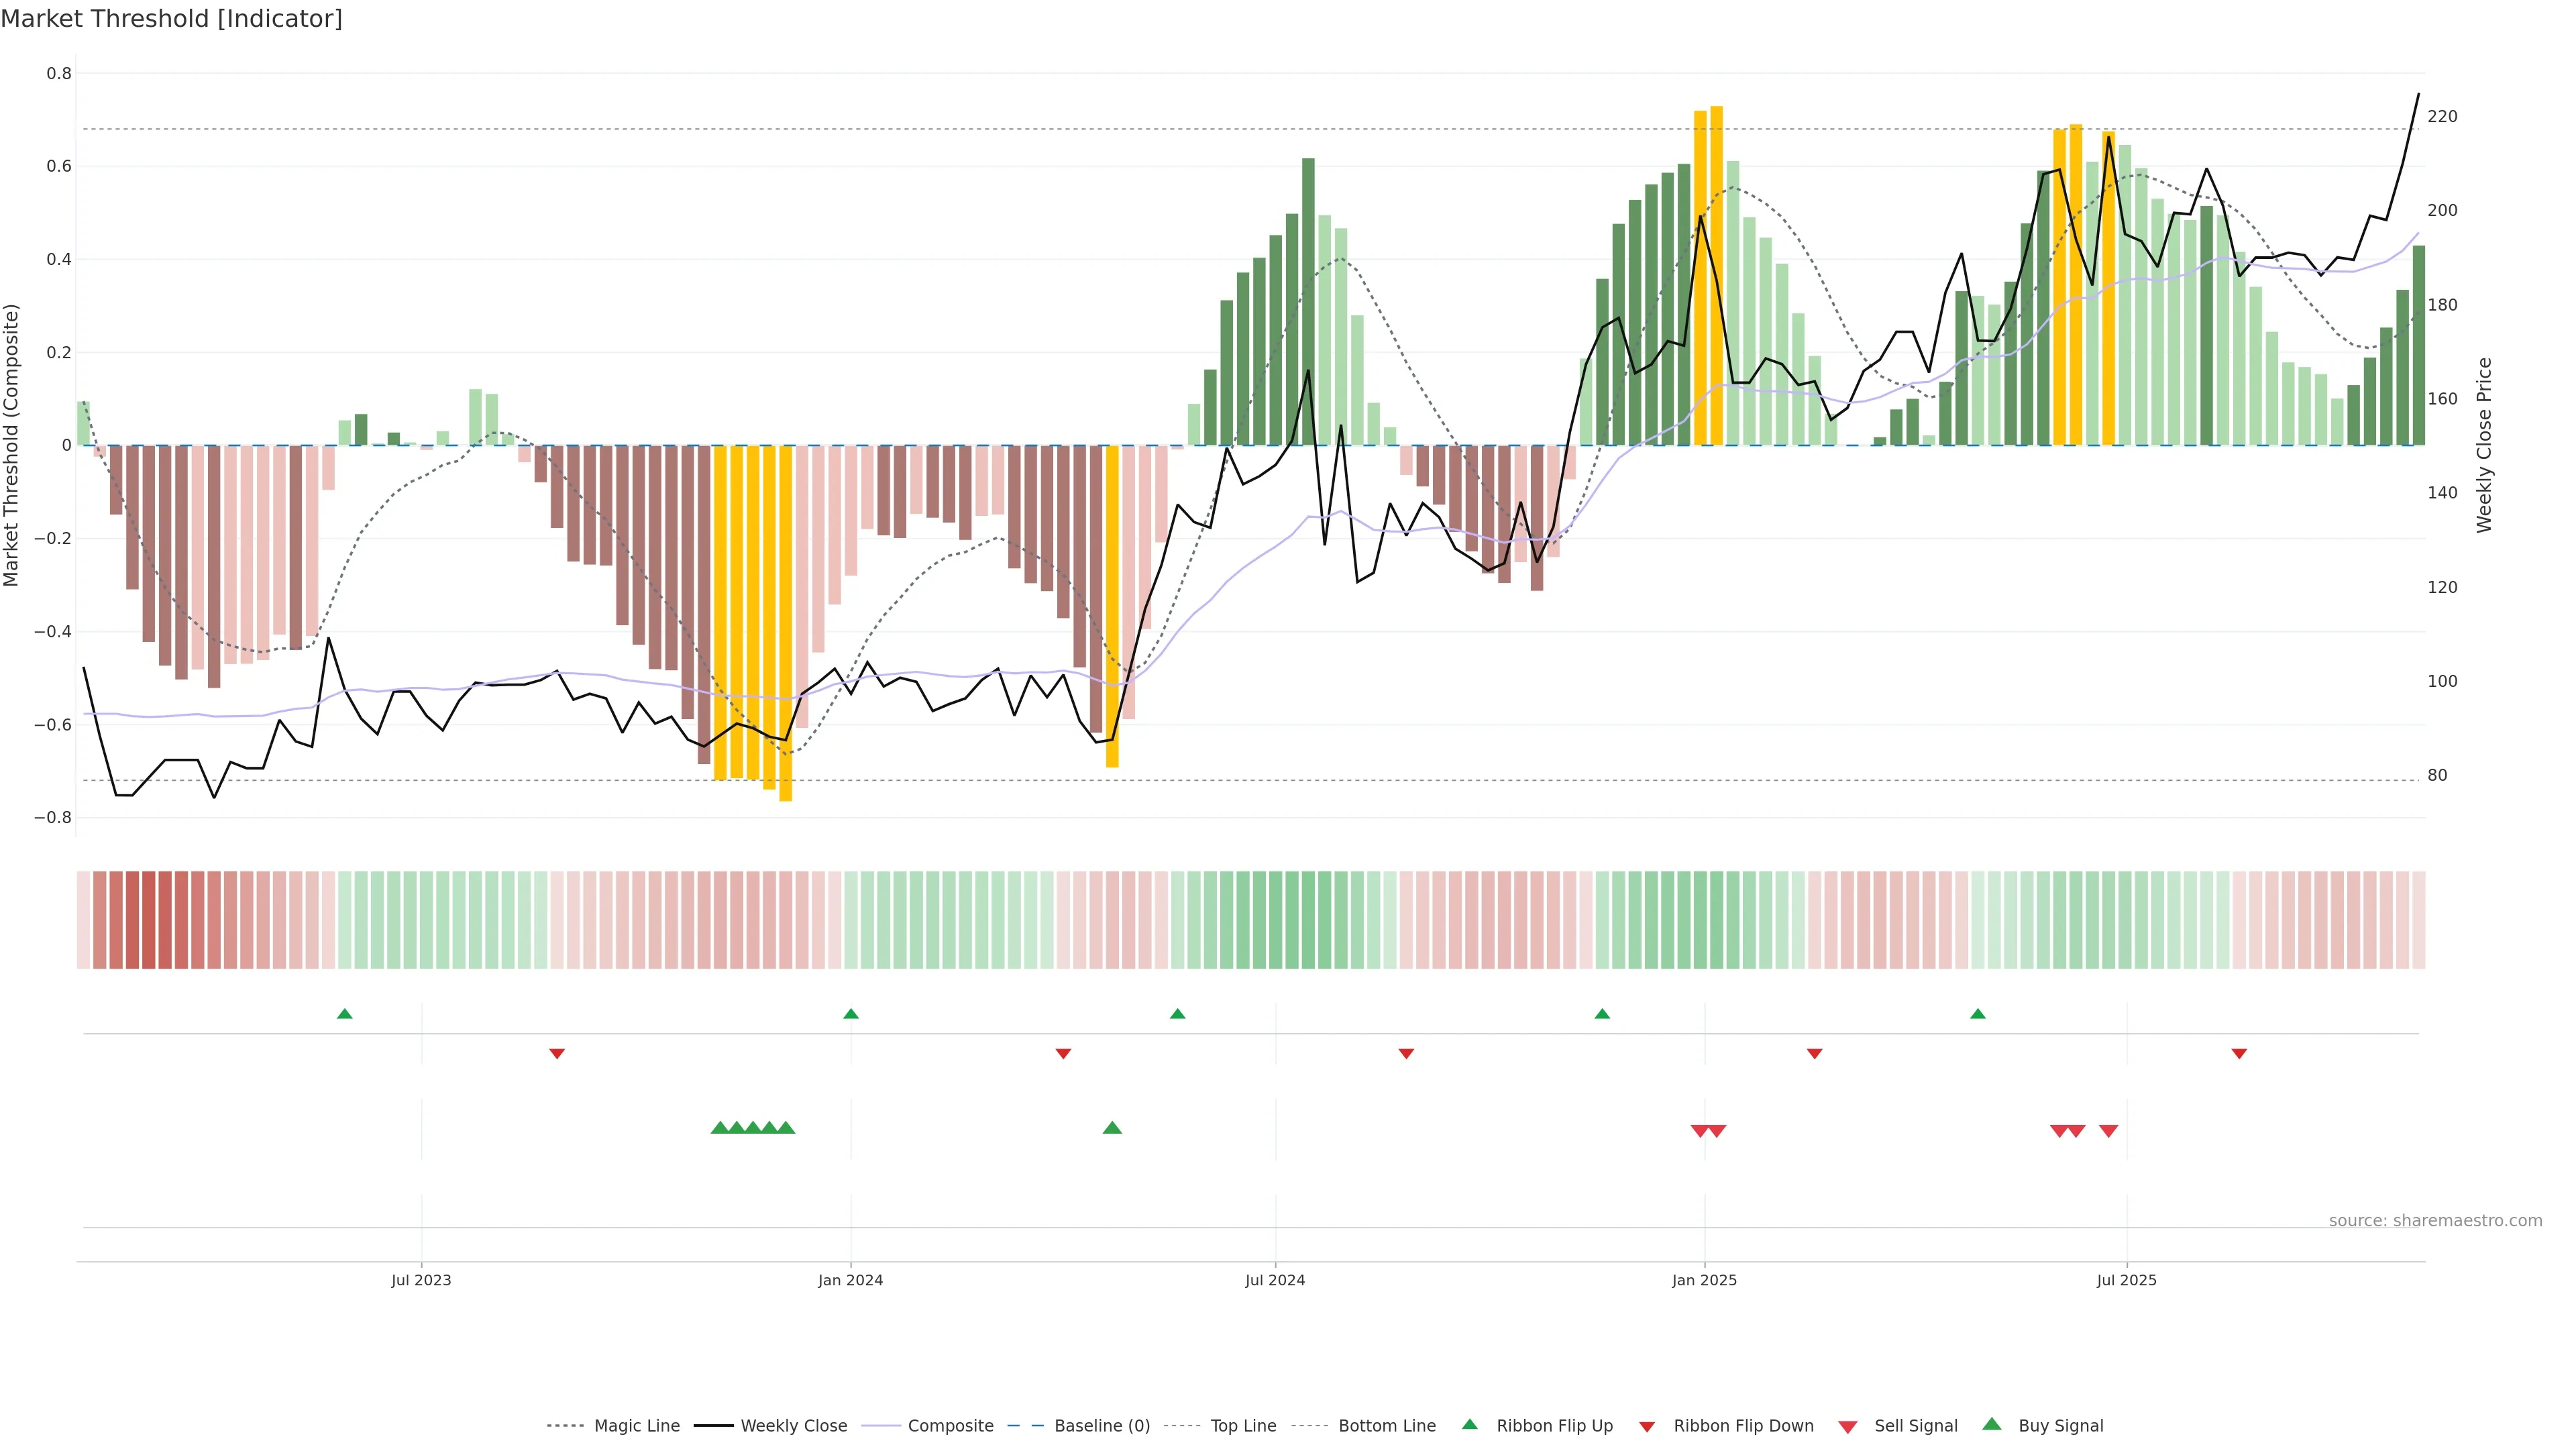Toggle the Weekly Close legend entry
The height and width of the screenshot is (1449, 2576).
point(793,1426)
